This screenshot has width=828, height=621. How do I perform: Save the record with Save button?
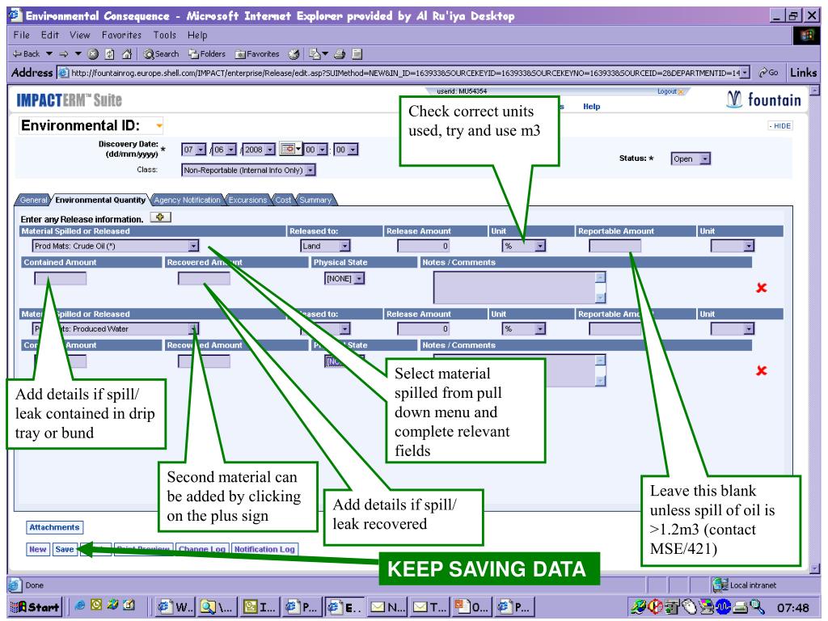coord(65,549)
